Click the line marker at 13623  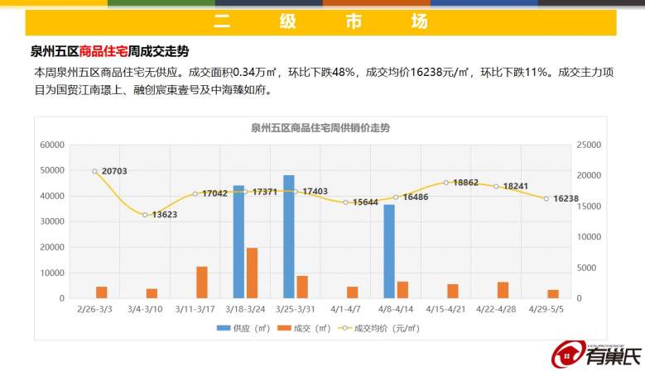point(145,215)
